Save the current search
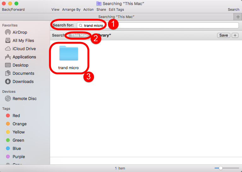Image resolution: width=242 pixels, height=172 pixels. tap(224, 35)
